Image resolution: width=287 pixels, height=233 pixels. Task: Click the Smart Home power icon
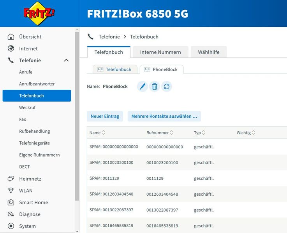tap(11, 202)
